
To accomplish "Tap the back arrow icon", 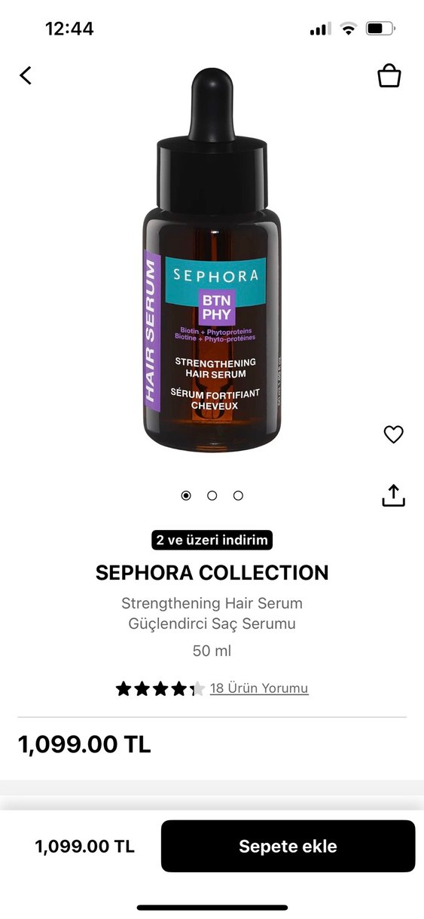I will 26,75.
